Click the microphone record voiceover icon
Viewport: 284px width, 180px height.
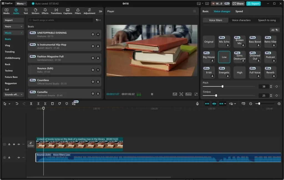click(x=197, y=104)
